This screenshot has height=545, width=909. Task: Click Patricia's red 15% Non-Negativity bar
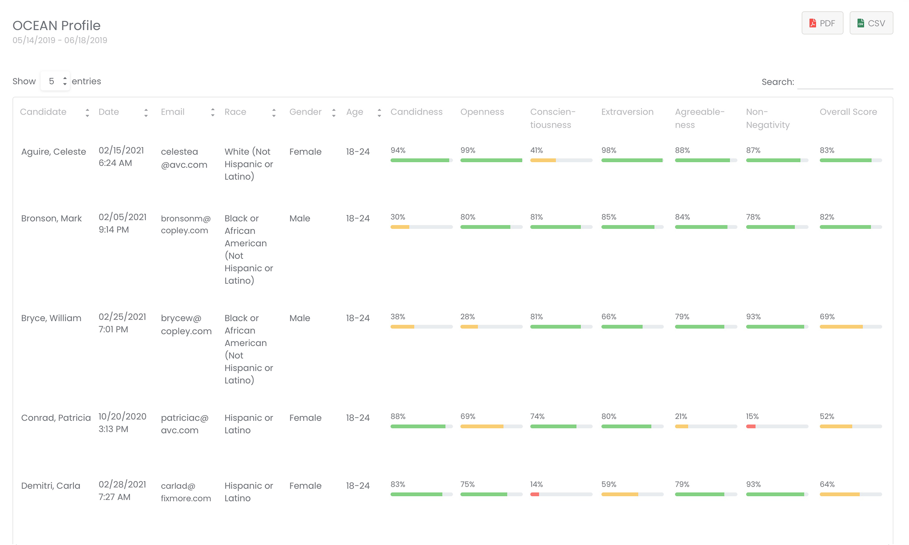751,426
